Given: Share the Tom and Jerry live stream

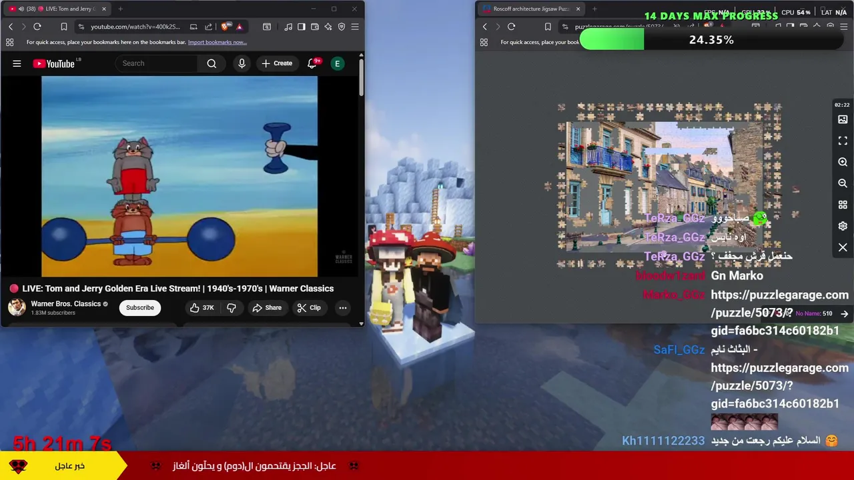Looking at the screenshot, I should (267, 307).
